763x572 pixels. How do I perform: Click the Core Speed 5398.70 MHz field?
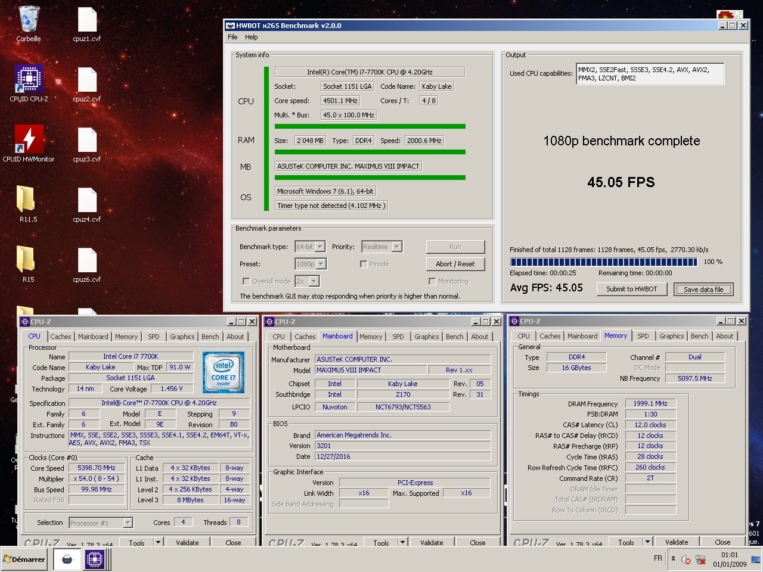(x=97, y=468)
